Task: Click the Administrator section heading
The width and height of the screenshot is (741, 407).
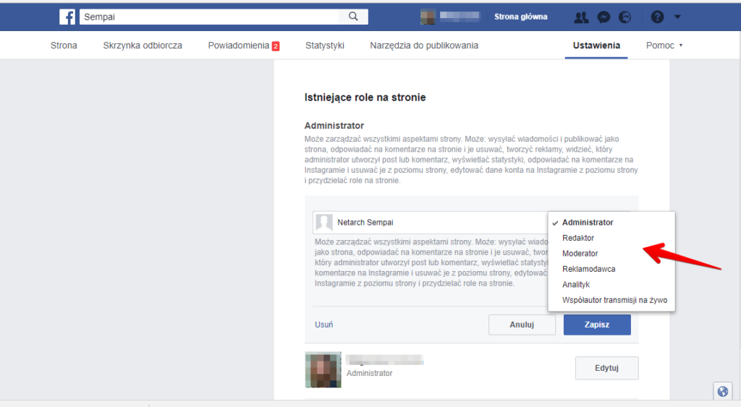Action: [334, 126]
